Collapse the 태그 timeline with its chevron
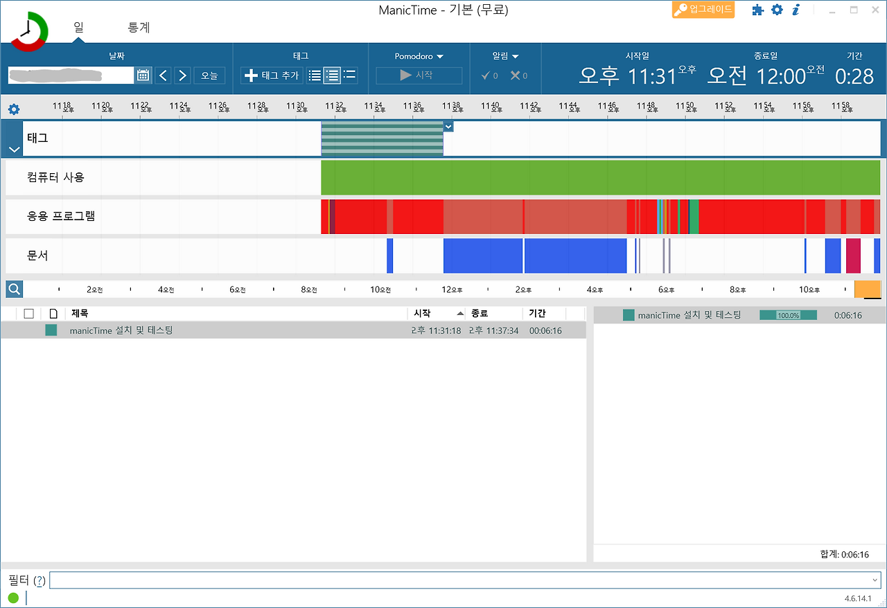This screenshot has width=887, height=608. tap(14, 149)
